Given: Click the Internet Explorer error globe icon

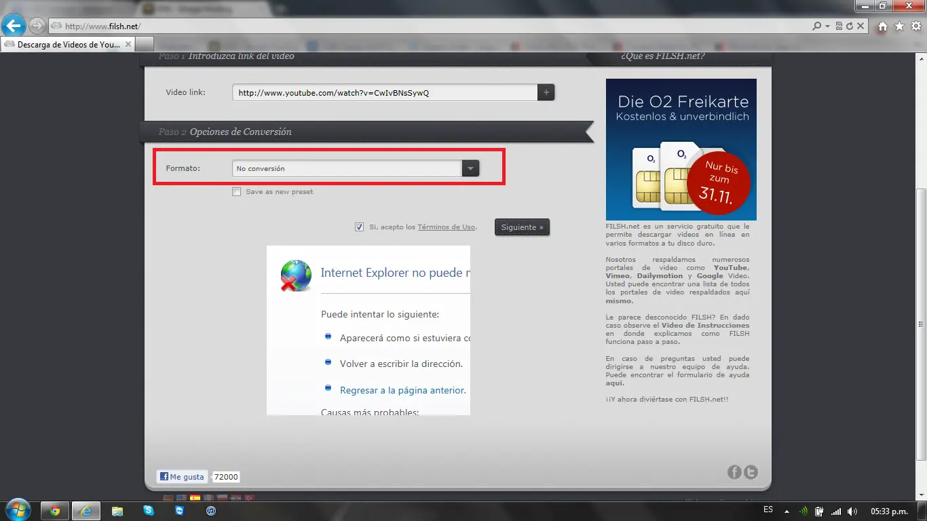Looking at the screenshot, I should [296, 275].
